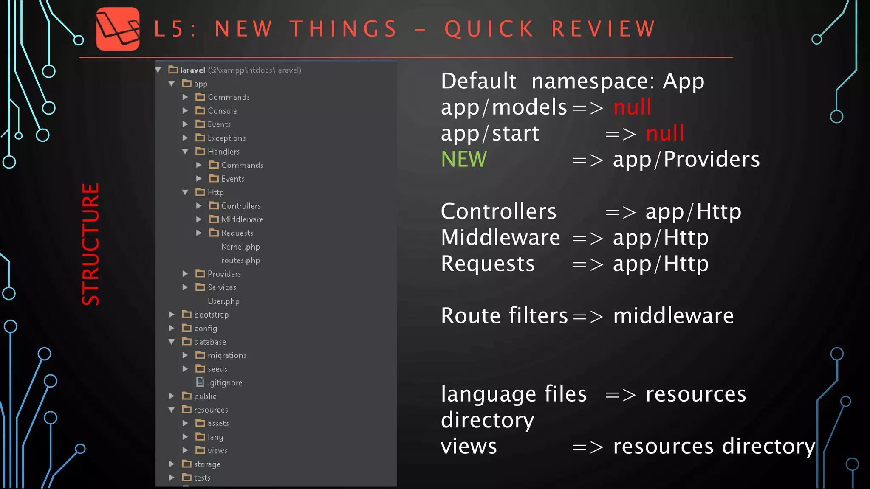The width and height of the screenshot is (870, 489).
Task: Click the vertical STRUCTURE label
Action: (90, 244)
